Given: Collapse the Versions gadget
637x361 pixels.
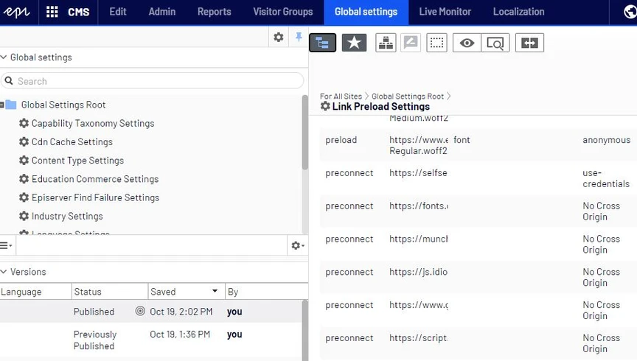Looking at the screenshot, I should coord(4,272).
